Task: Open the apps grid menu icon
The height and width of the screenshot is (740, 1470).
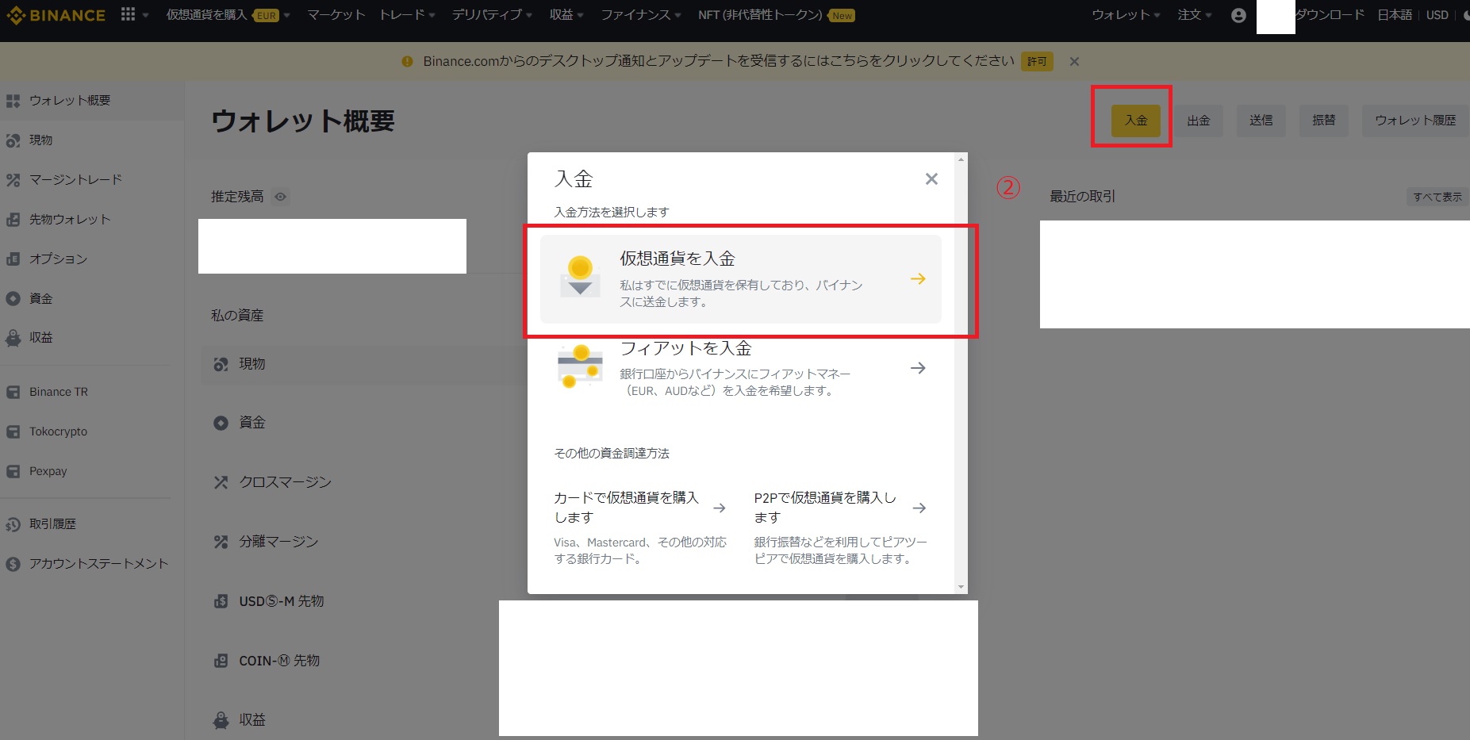Action: (x=128, y=14)
